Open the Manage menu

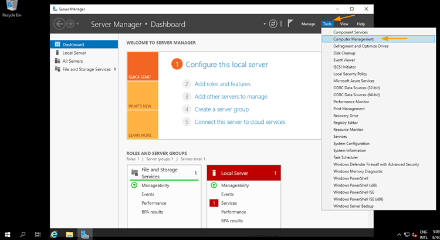click(308, 24)
